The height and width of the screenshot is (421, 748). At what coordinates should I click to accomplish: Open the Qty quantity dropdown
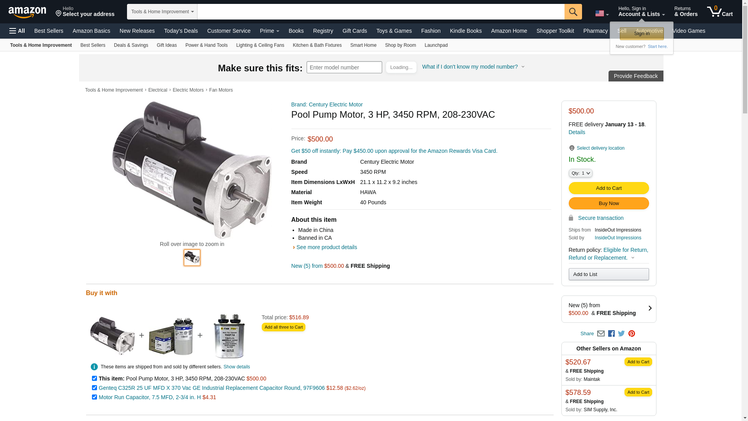click(x=580, y=173)
